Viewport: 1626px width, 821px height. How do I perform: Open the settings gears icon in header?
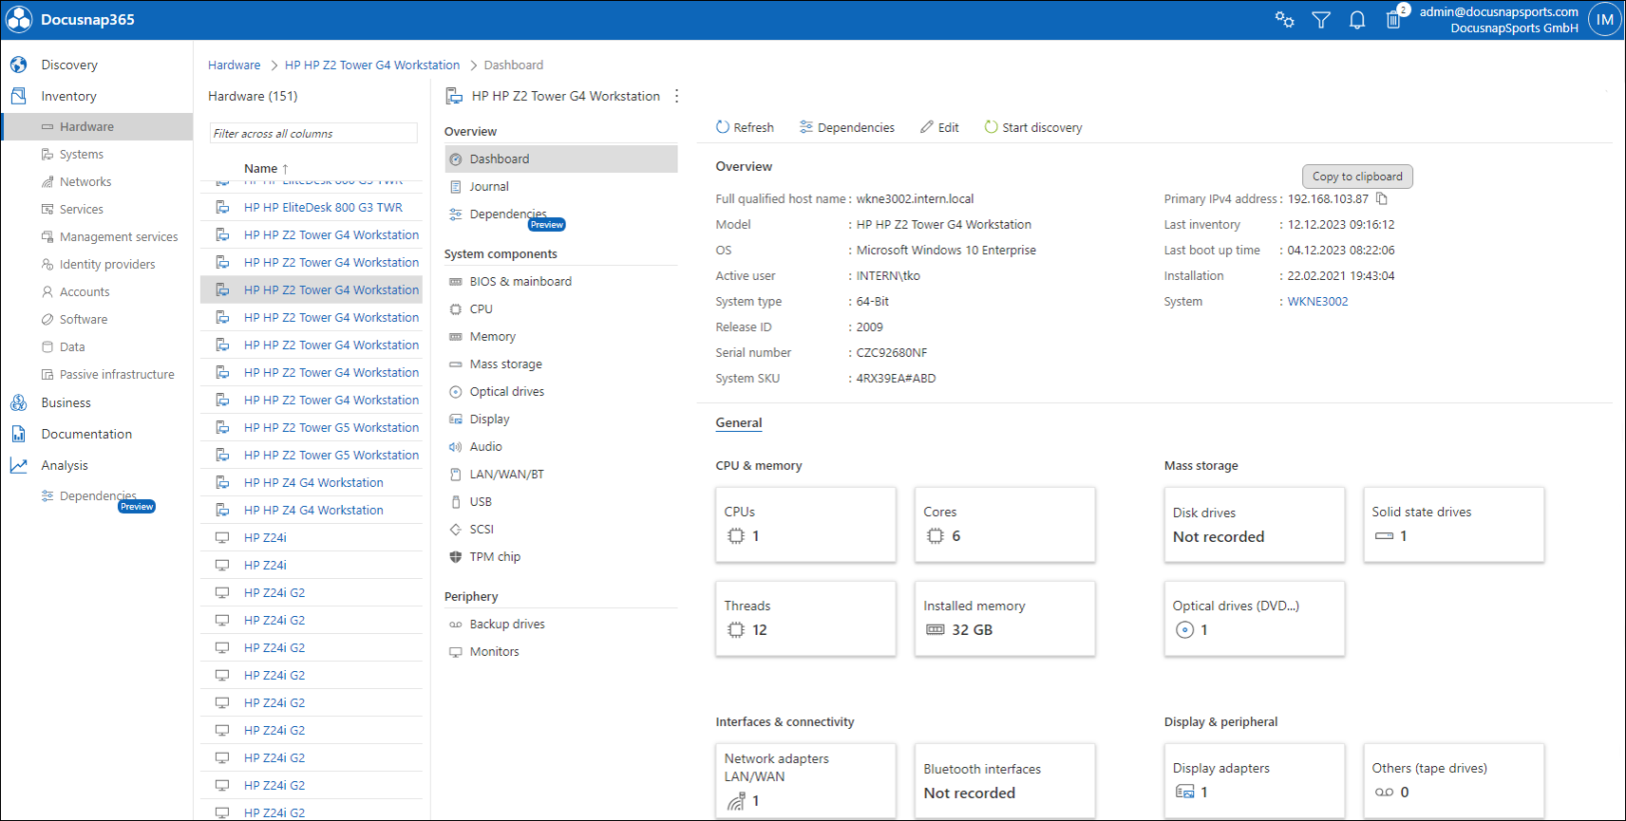[1284, 20]
